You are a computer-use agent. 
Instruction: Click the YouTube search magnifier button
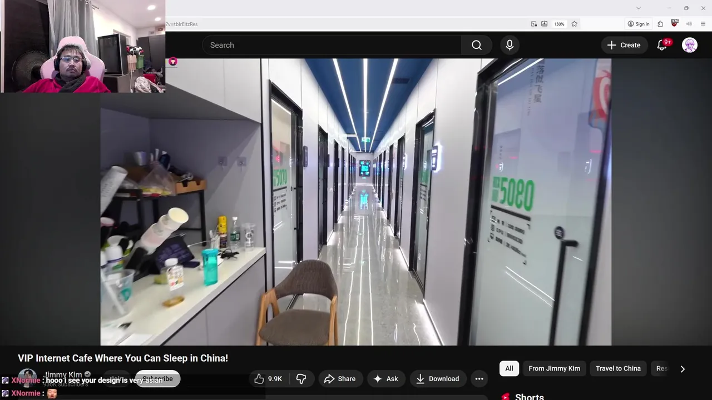coord(477,45)
